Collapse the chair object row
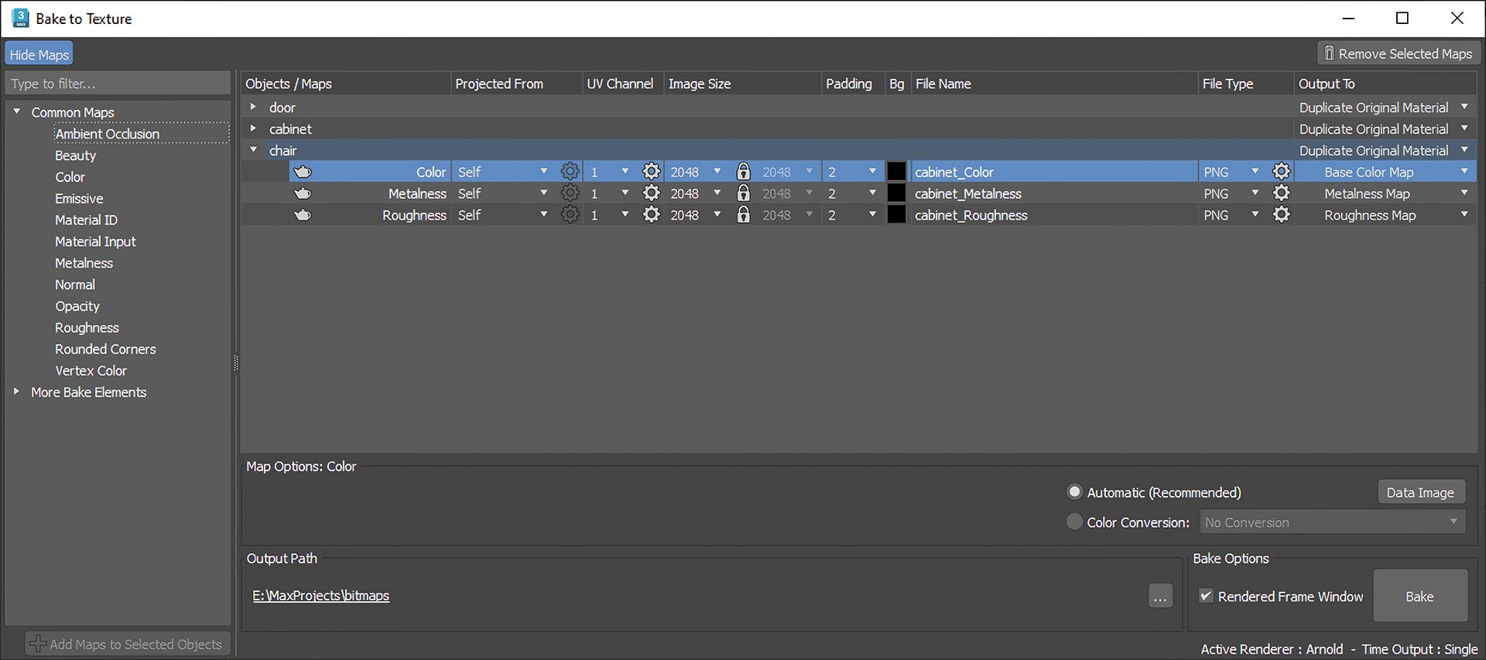 tap(253, 150)
